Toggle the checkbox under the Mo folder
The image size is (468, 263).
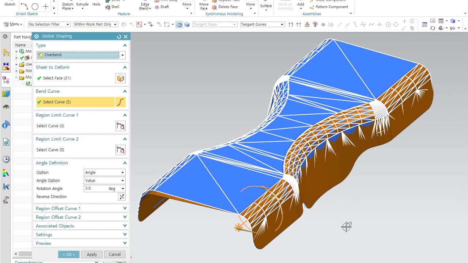click(x=28, y=84)
